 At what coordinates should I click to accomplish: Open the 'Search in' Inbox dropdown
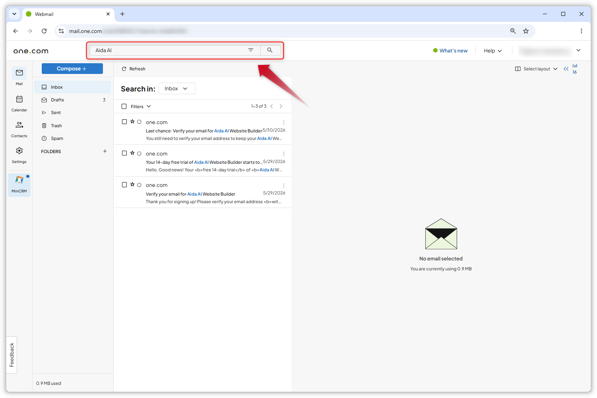pyautogui.click(x=177, y=89)
